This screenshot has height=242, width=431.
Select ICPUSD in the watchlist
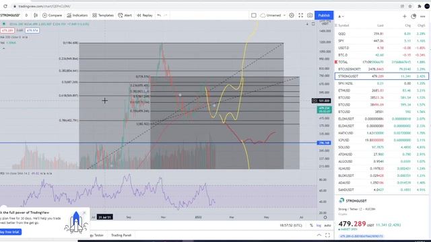pos(382,140)
